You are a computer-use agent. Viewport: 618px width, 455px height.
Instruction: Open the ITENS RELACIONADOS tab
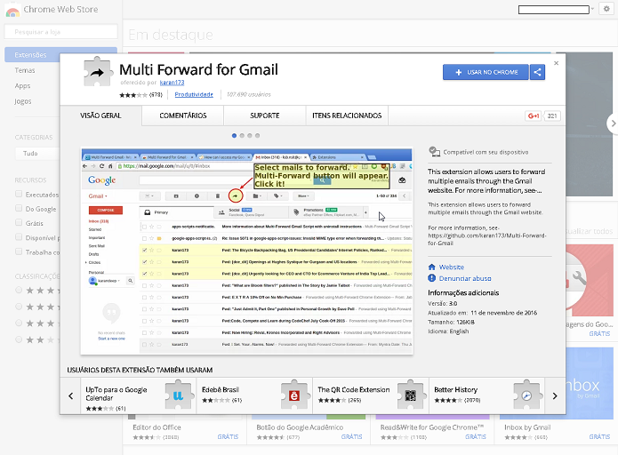coord(347,116)
